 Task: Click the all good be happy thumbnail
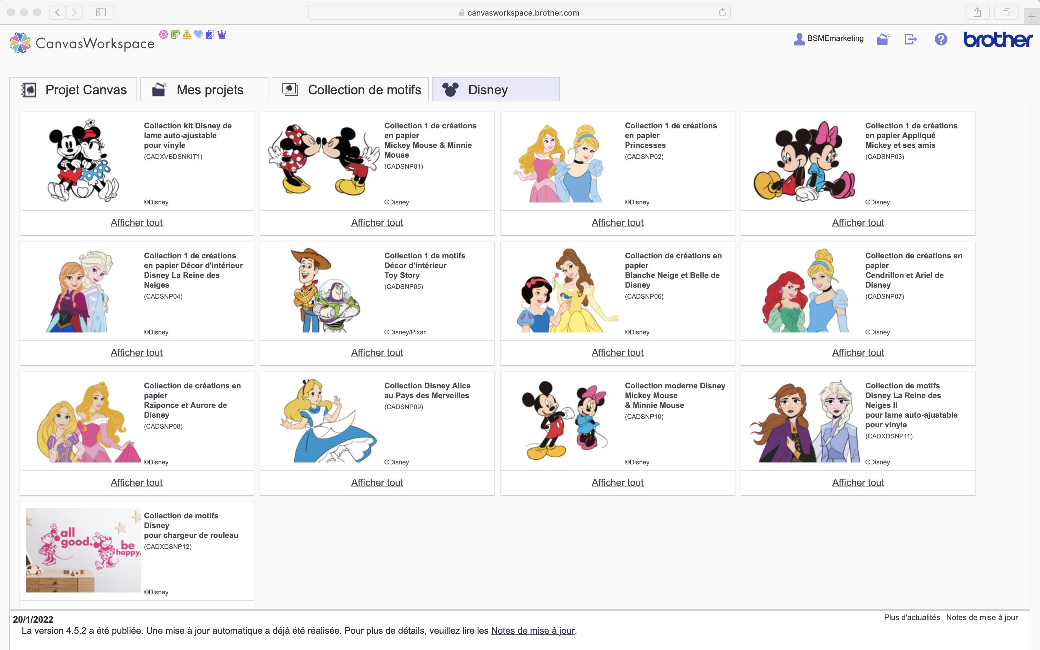[84, 550]
